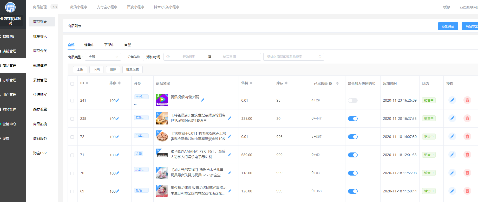Open 淘宝CSV in the submenu
This screenshot has height=202, width=478.
coord(40,153)
